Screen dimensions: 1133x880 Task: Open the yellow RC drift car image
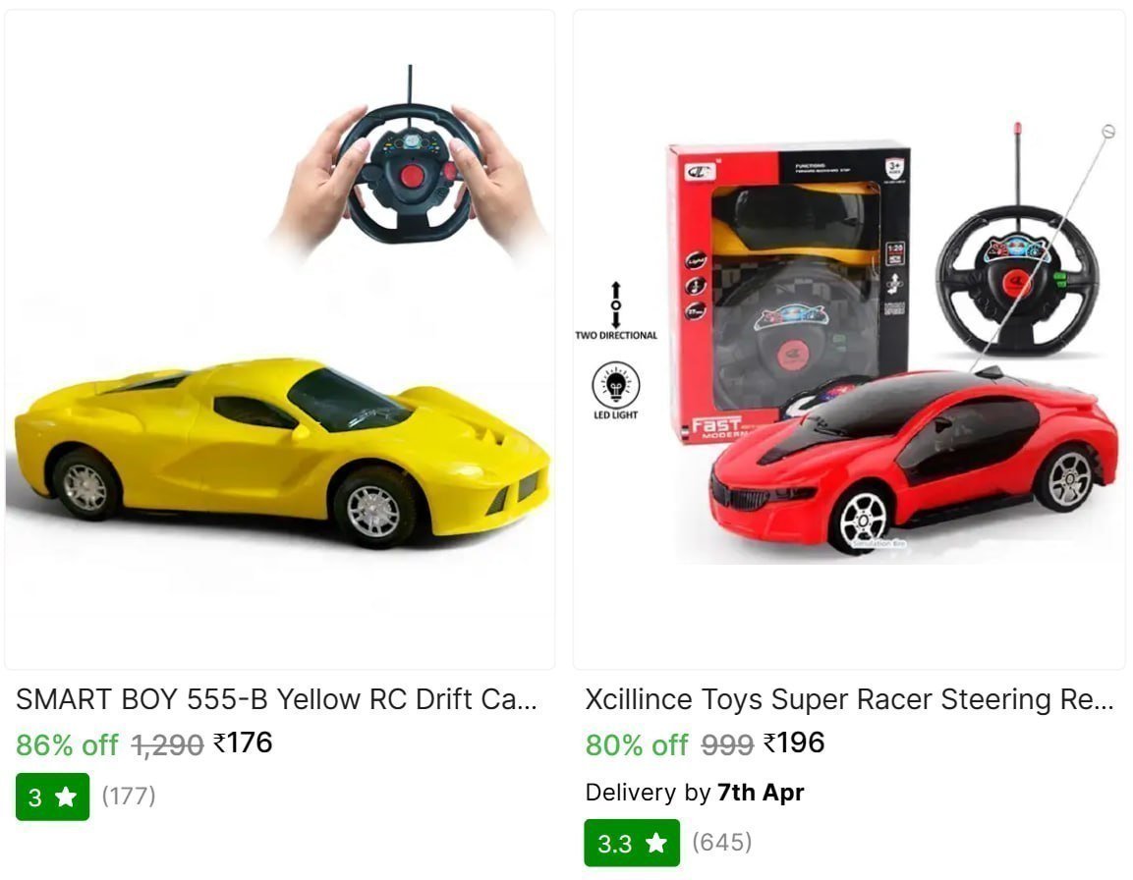280,340
